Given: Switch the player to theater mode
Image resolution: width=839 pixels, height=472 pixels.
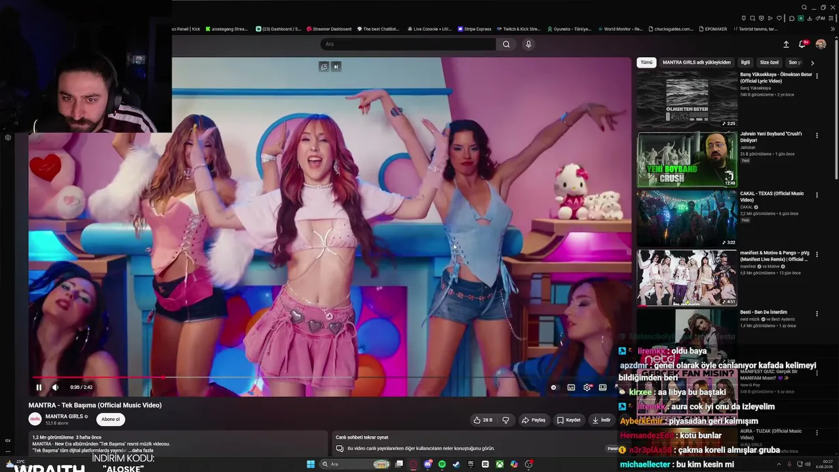Looking at the screenshot, I should pyautogui.click(x=602, y=387).
